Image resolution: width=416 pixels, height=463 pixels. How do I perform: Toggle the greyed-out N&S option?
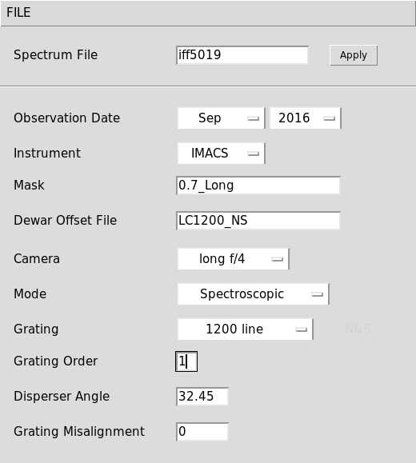(358, 329)
